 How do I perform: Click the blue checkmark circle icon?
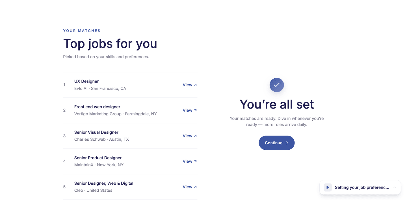point(277,85)
